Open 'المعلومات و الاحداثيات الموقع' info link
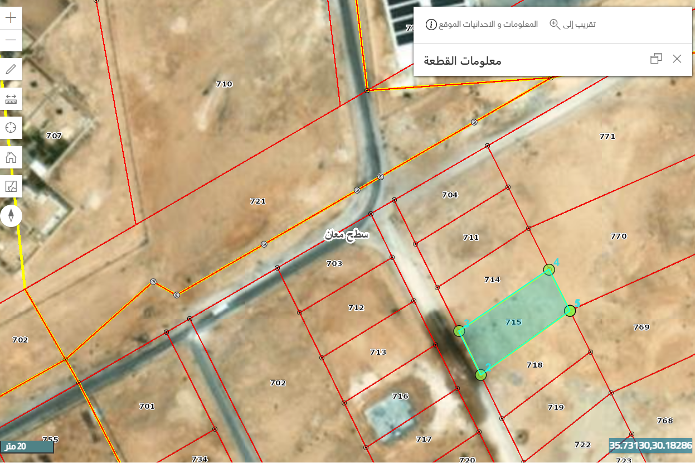This screenshot has height=463, width=695. coord(482,24)
